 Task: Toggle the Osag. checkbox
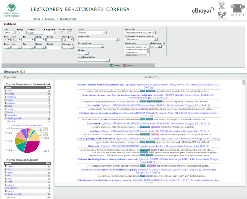coord(70,32)
